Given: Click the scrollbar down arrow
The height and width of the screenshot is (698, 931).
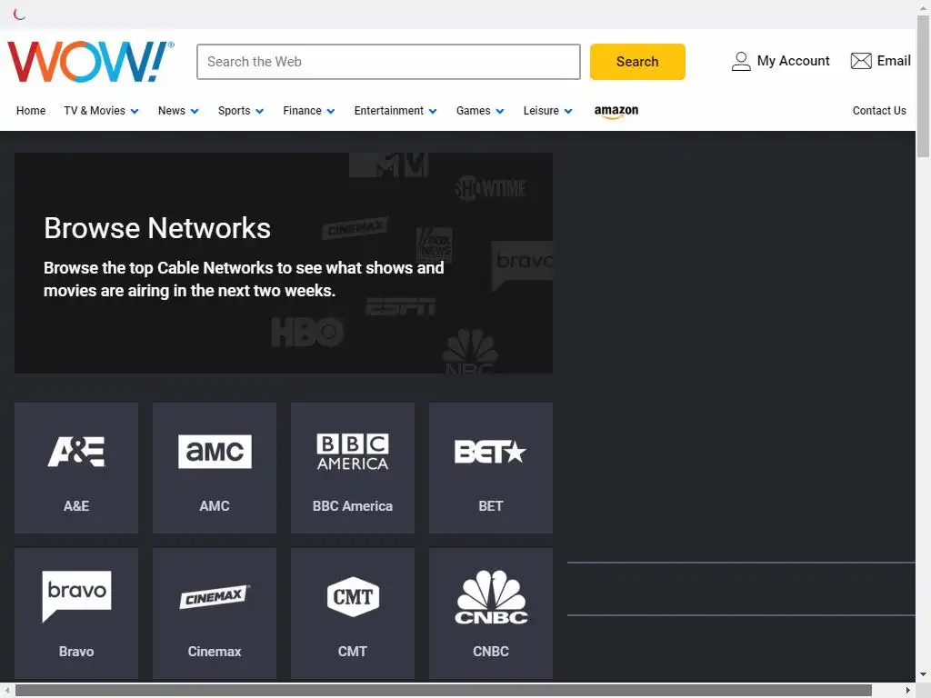Looking at the screenshot, I should 924,674.
